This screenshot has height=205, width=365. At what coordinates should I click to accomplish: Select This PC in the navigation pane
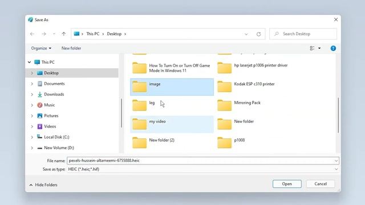point(48,62)
